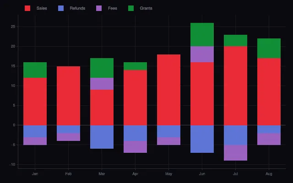Click the red Sales legend swatch
The width and height of the screenshot is (293, 183).
coord(27,8)
